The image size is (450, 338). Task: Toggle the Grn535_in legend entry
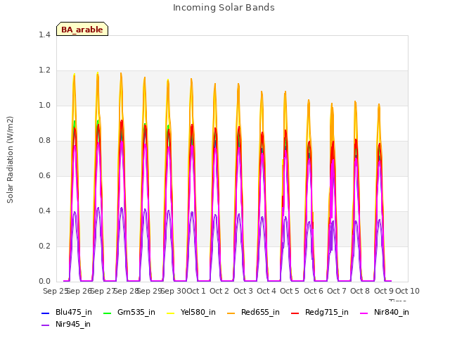(129, 313)
